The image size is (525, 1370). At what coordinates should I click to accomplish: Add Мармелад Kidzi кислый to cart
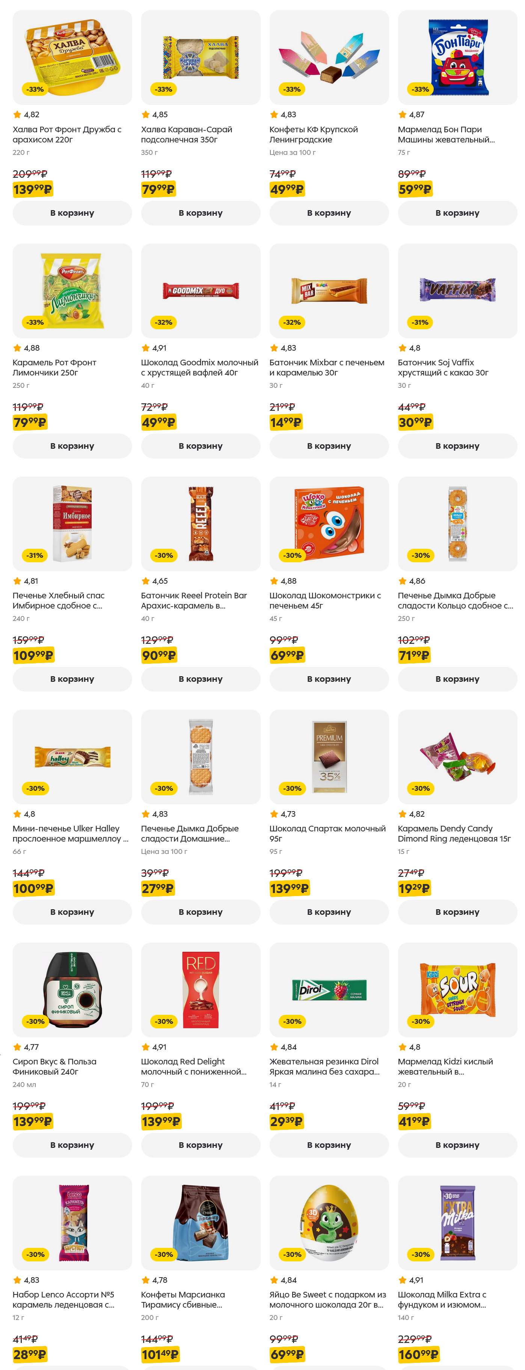(457, 1144)
